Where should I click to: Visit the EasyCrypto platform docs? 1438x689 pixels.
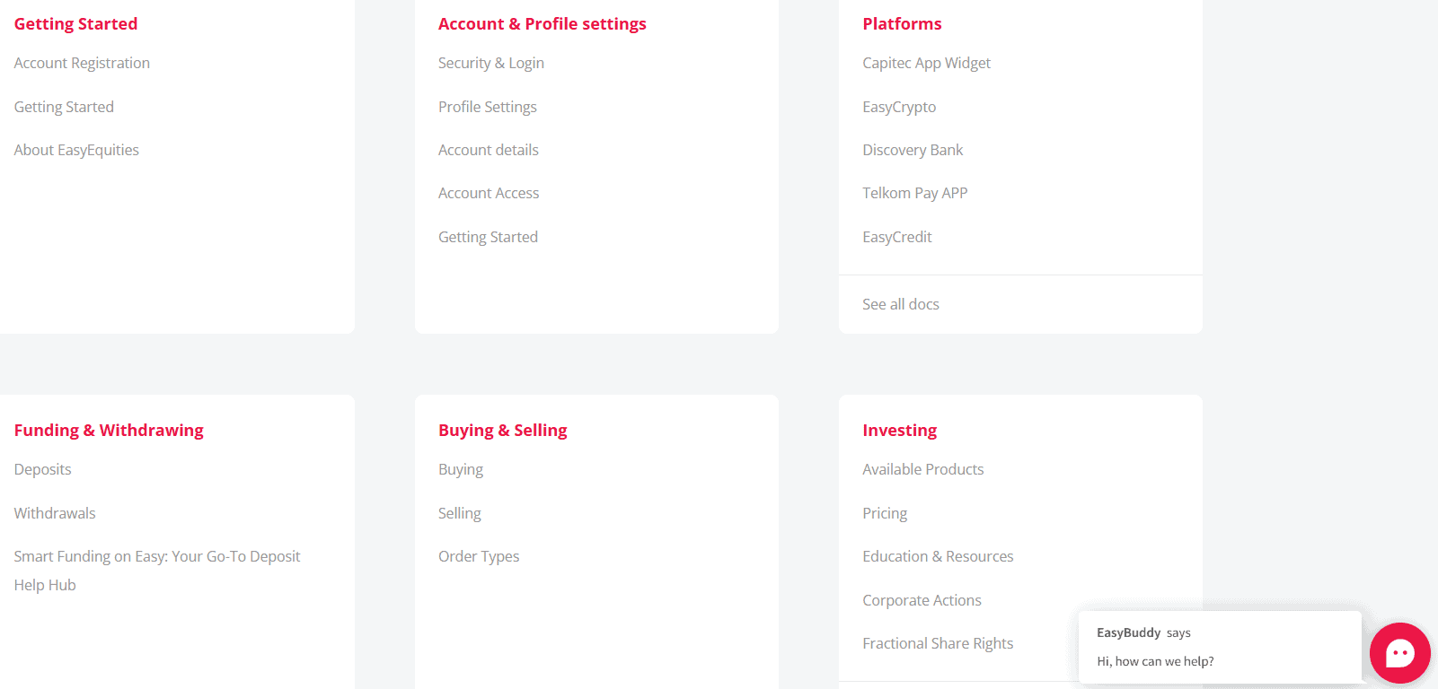coord(899,107)
